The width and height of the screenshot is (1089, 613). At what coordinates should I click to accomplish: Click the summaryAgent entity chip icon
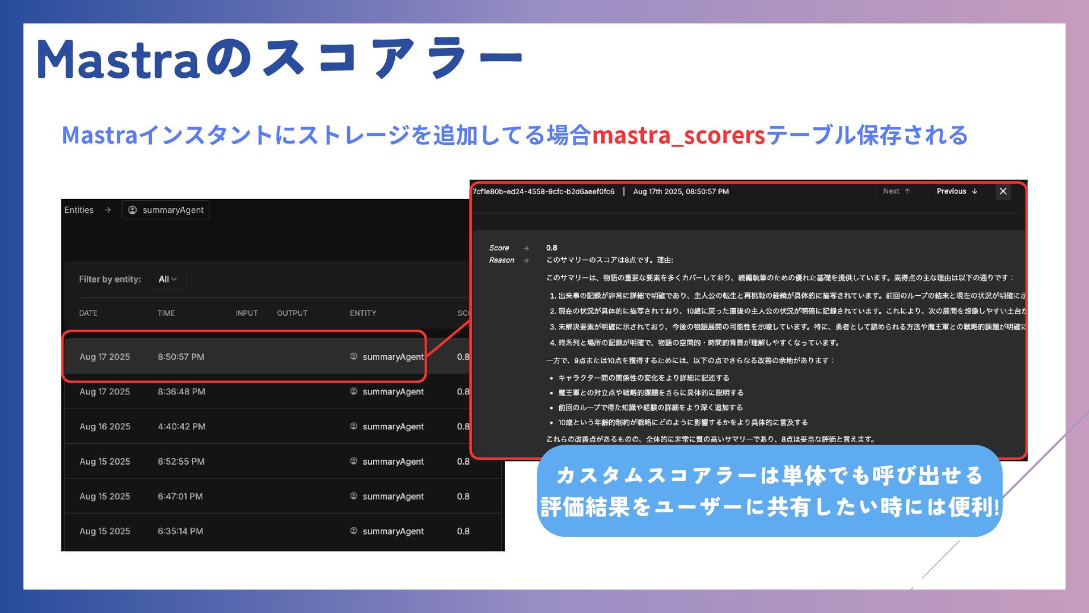133,210
